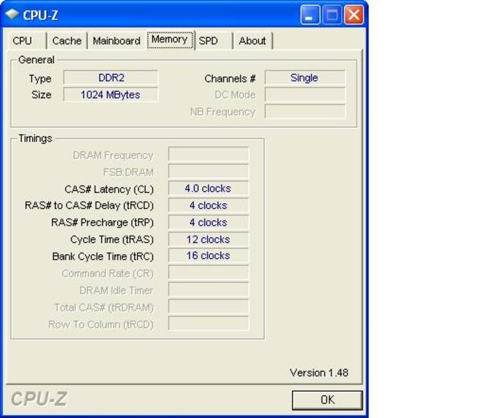Click the Memory tab
The image size is (484, 418).
coord(170,40)
